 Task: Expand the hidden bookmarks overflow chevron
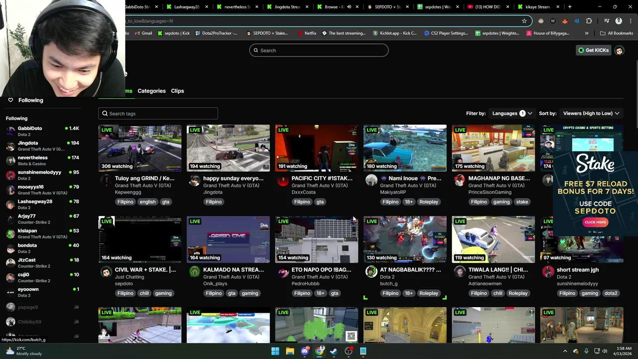(587, 33)
